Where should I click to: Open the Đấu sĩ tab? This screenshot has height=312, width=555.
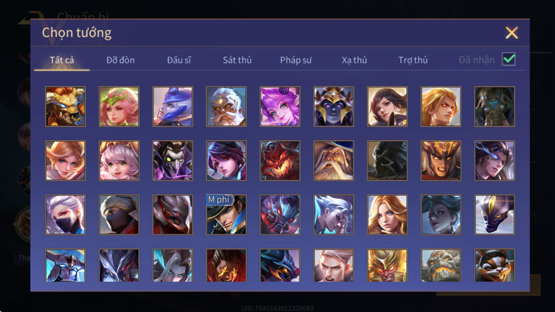click(x=179, y=60)
